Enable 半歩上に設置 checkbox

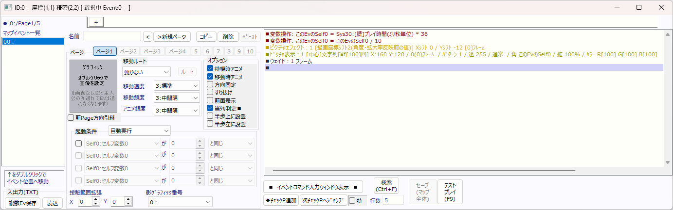pos(211,116)
